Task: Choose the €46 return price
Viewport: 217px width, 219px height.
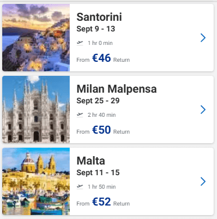Action: 101,58
